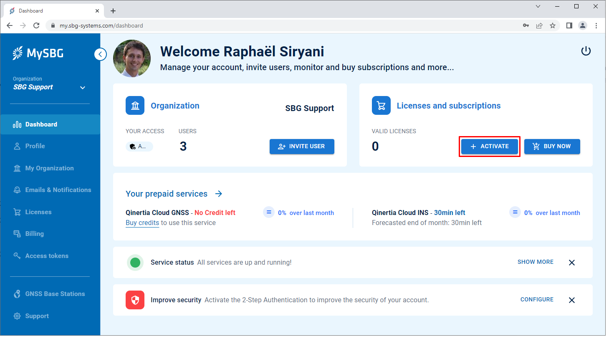The width and height of the screenshot is (614, 344).
Task: Click the Billing icon in sidebar
Action: (17, 234)
